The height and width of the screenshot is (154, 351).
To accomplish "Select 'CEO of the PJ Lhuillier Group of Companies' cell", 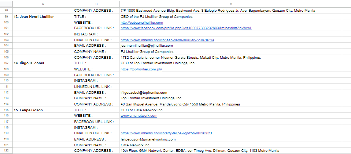I will [231, 17].
